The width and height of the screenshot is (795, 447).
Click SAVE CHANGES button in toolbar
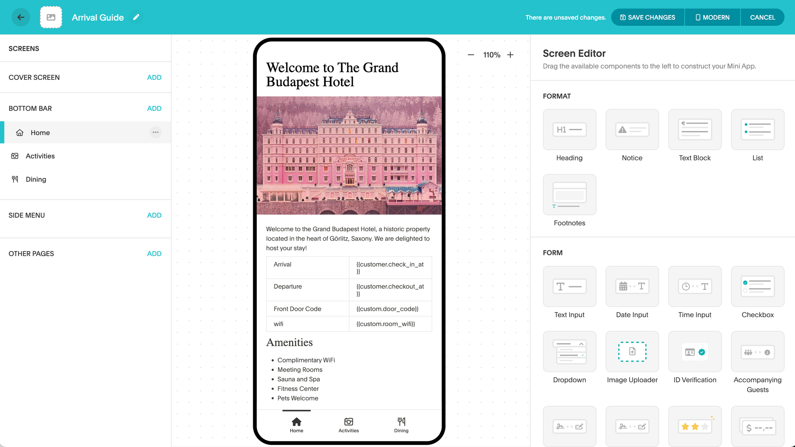coord(647,17)
